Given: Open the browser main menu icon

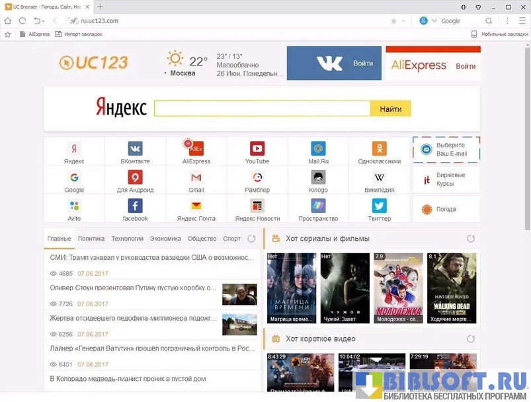Looking at the screenshot, I should 507,21.
